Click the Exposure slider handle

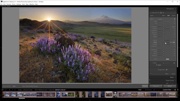coord(164,27)
